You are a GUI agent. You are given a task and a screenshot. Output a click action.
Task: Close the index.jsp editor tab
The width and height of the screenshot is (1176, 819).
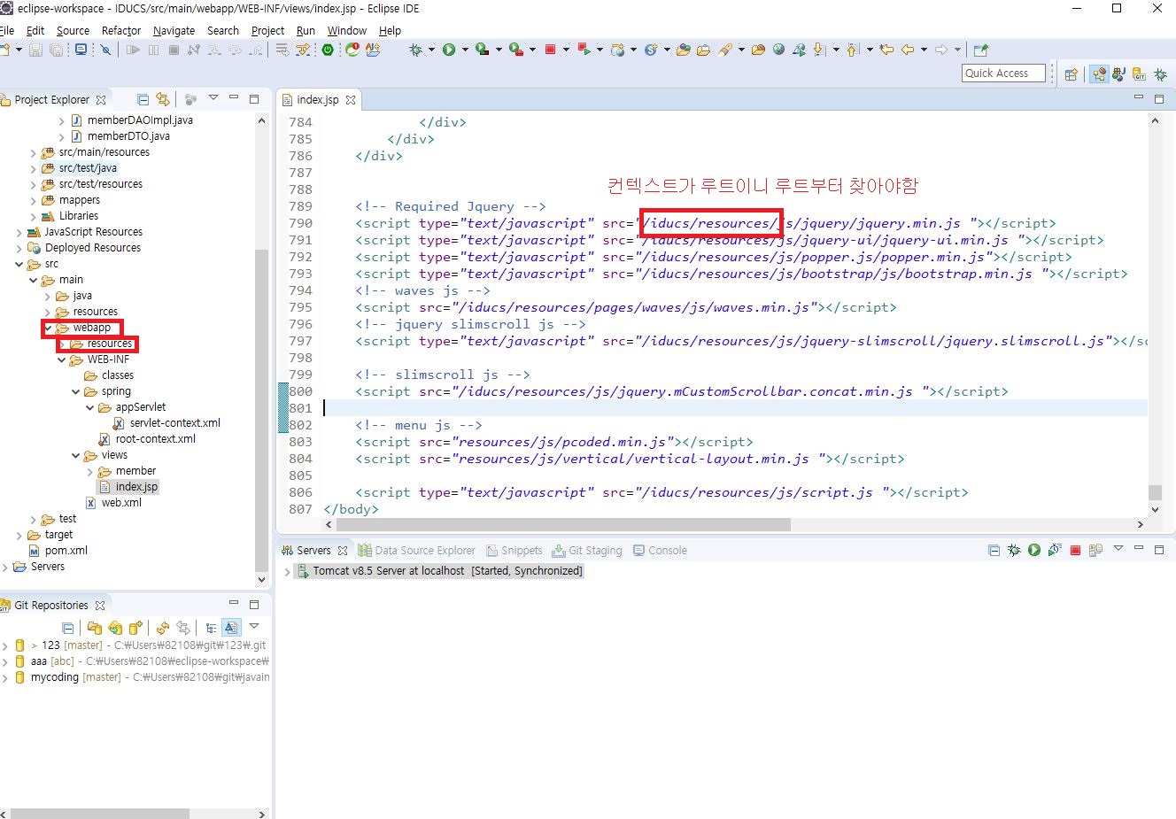coord(351,100)
